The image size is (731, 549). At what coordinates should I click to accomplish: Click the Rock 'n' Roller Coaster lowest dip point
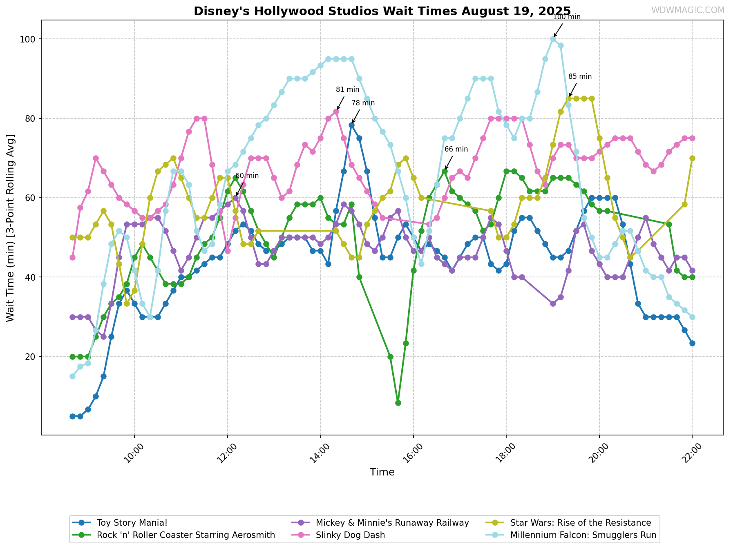(x=398, y=403)
